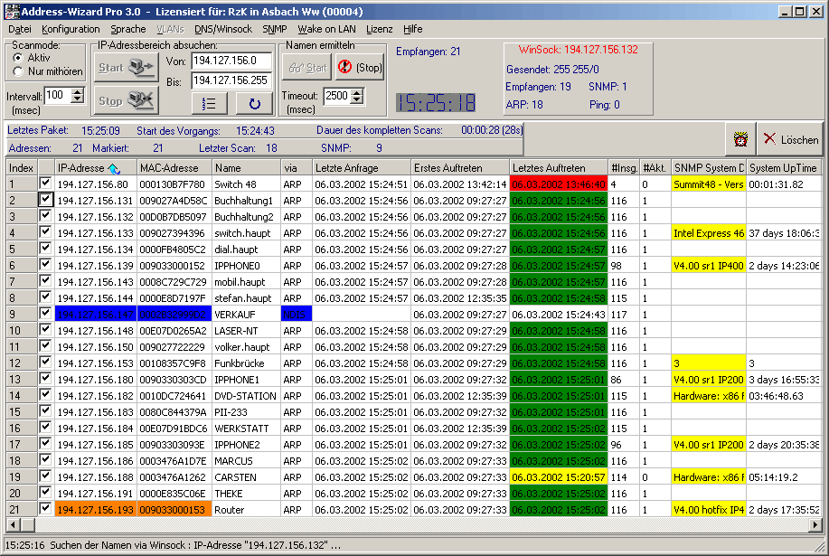Decrease the Timeout value with down arrow

357,99
